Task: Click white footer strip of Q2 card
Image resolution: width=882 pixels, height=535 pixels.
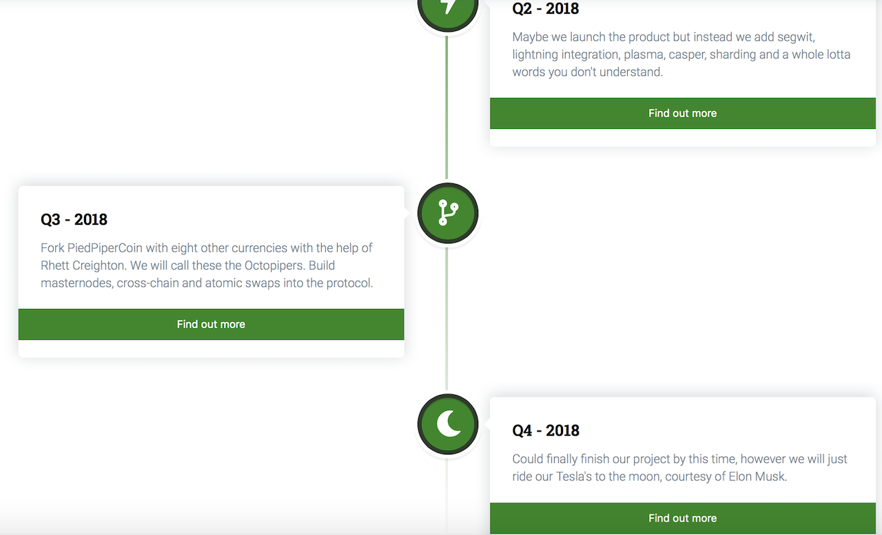Action: (x=682, y=137)
